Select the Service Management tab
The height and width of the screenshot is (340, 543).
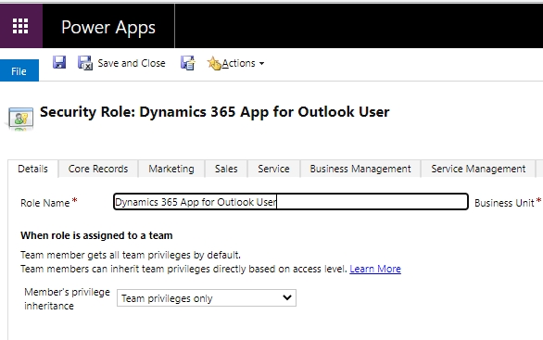(x=478, y=169)
